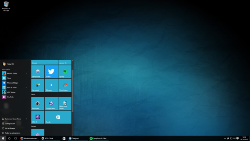
Task: Launch the PhotoScape tile
Action: pos(65,85)
